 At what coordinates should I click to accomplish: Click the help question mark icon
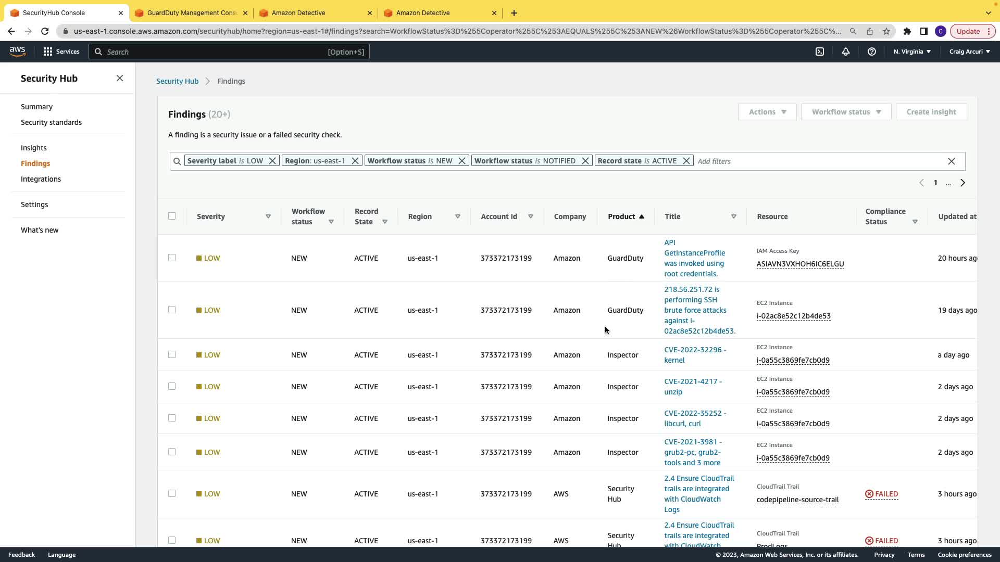871,52
